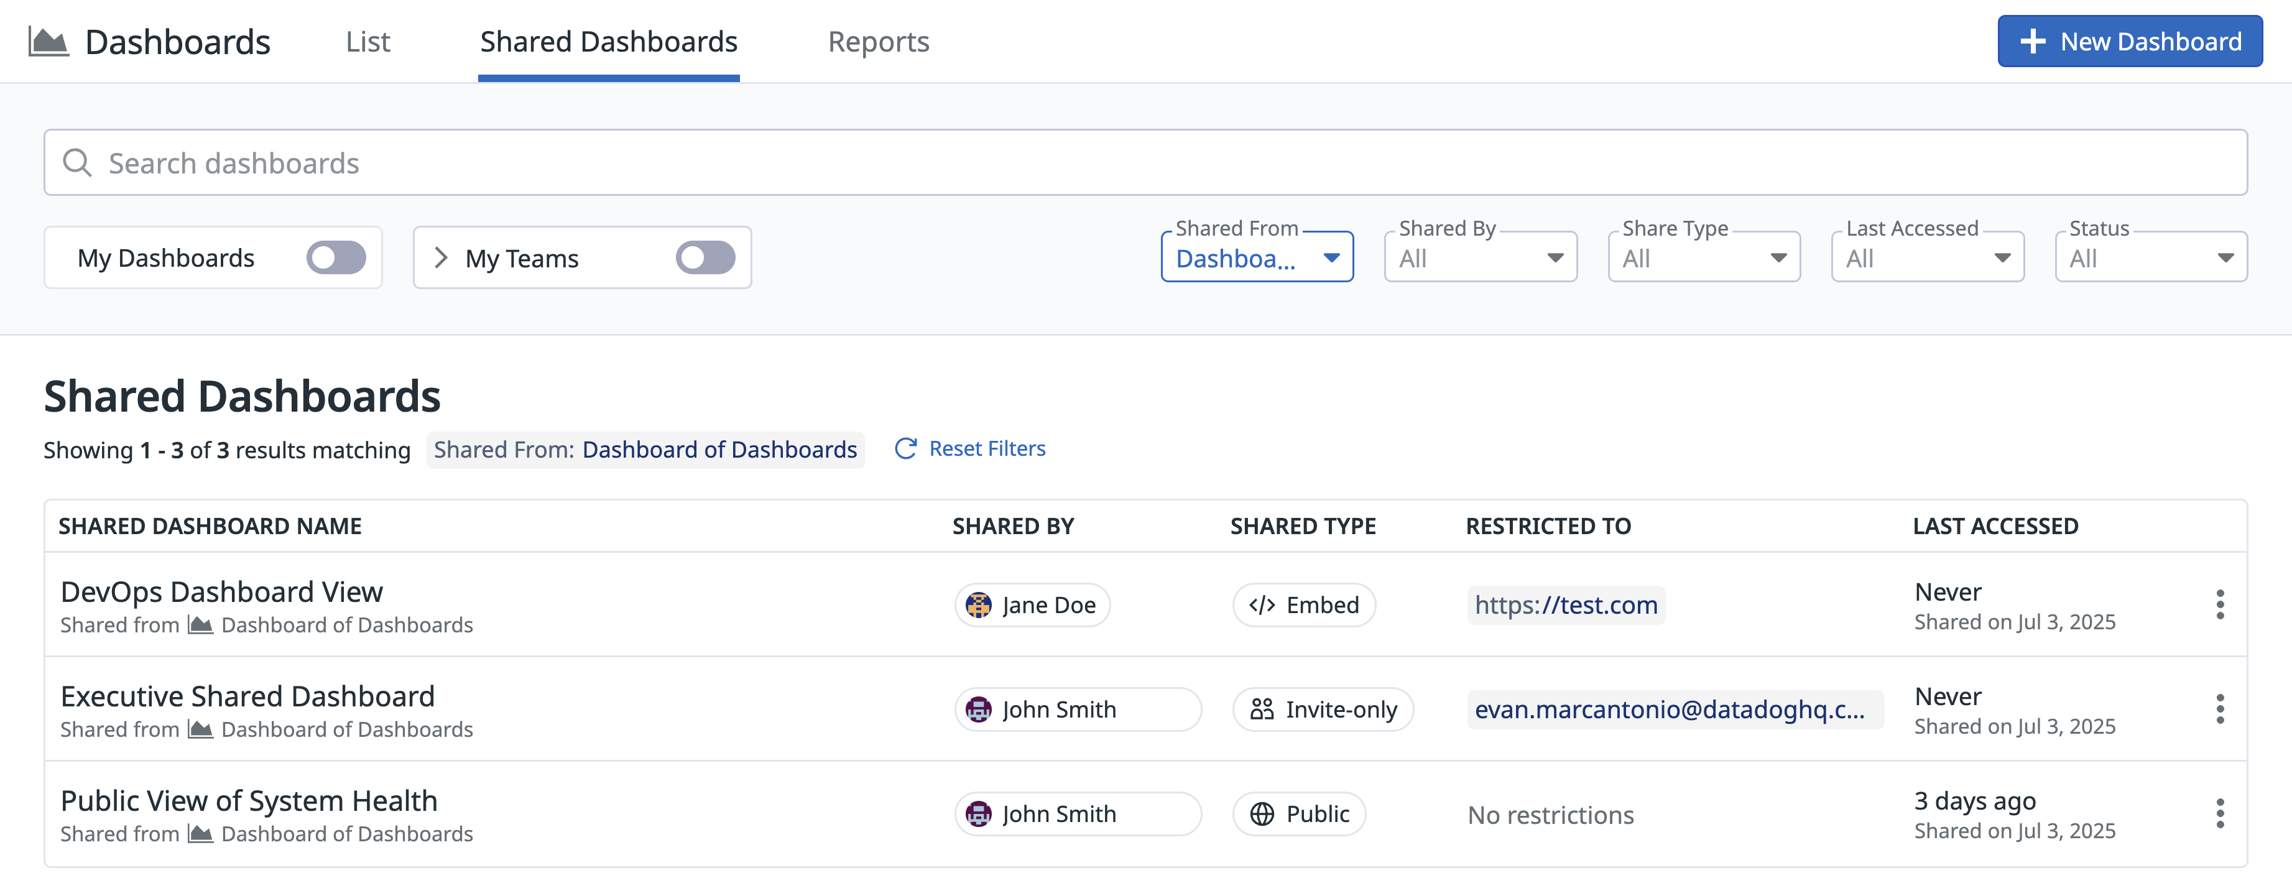Click the Public share type label
The image size is (2292, 878).
tap(1318, 813)
